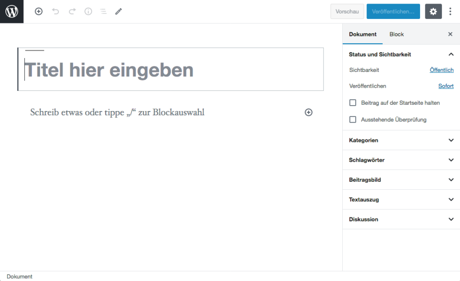
Task: Open the three-dot more options menu
Action: pos(450,11)
